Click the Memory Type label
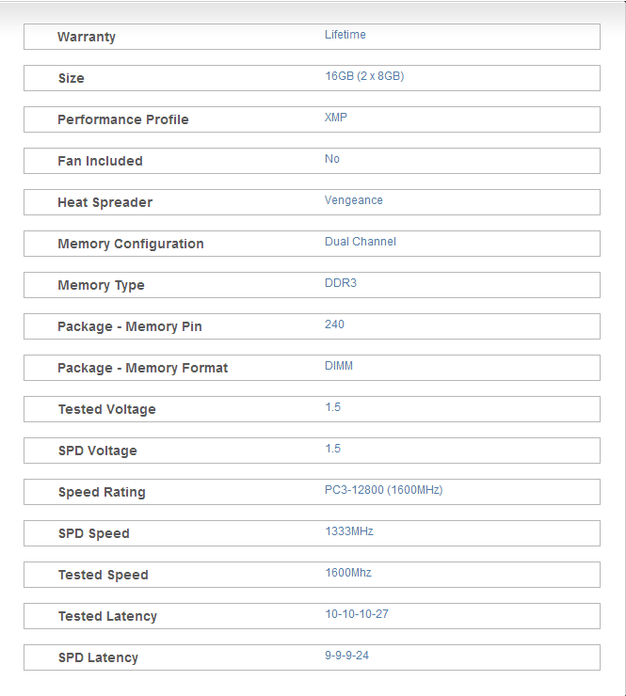Viewport: 626px width, 696px height. point(101,285)
